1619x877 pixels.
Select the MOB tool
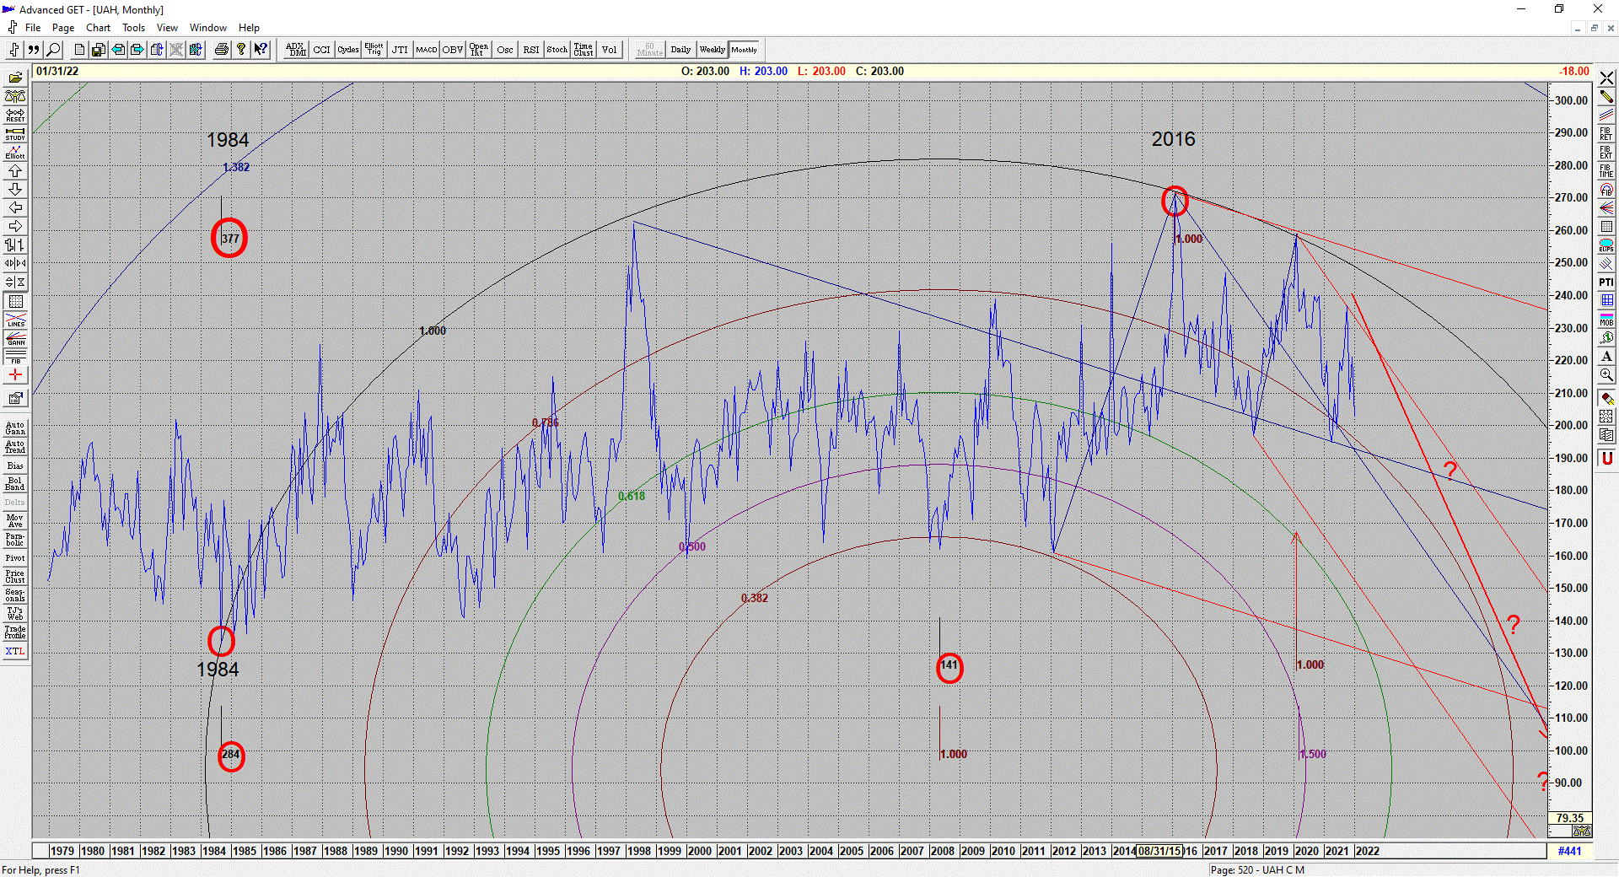click(x=1606, y=320)
